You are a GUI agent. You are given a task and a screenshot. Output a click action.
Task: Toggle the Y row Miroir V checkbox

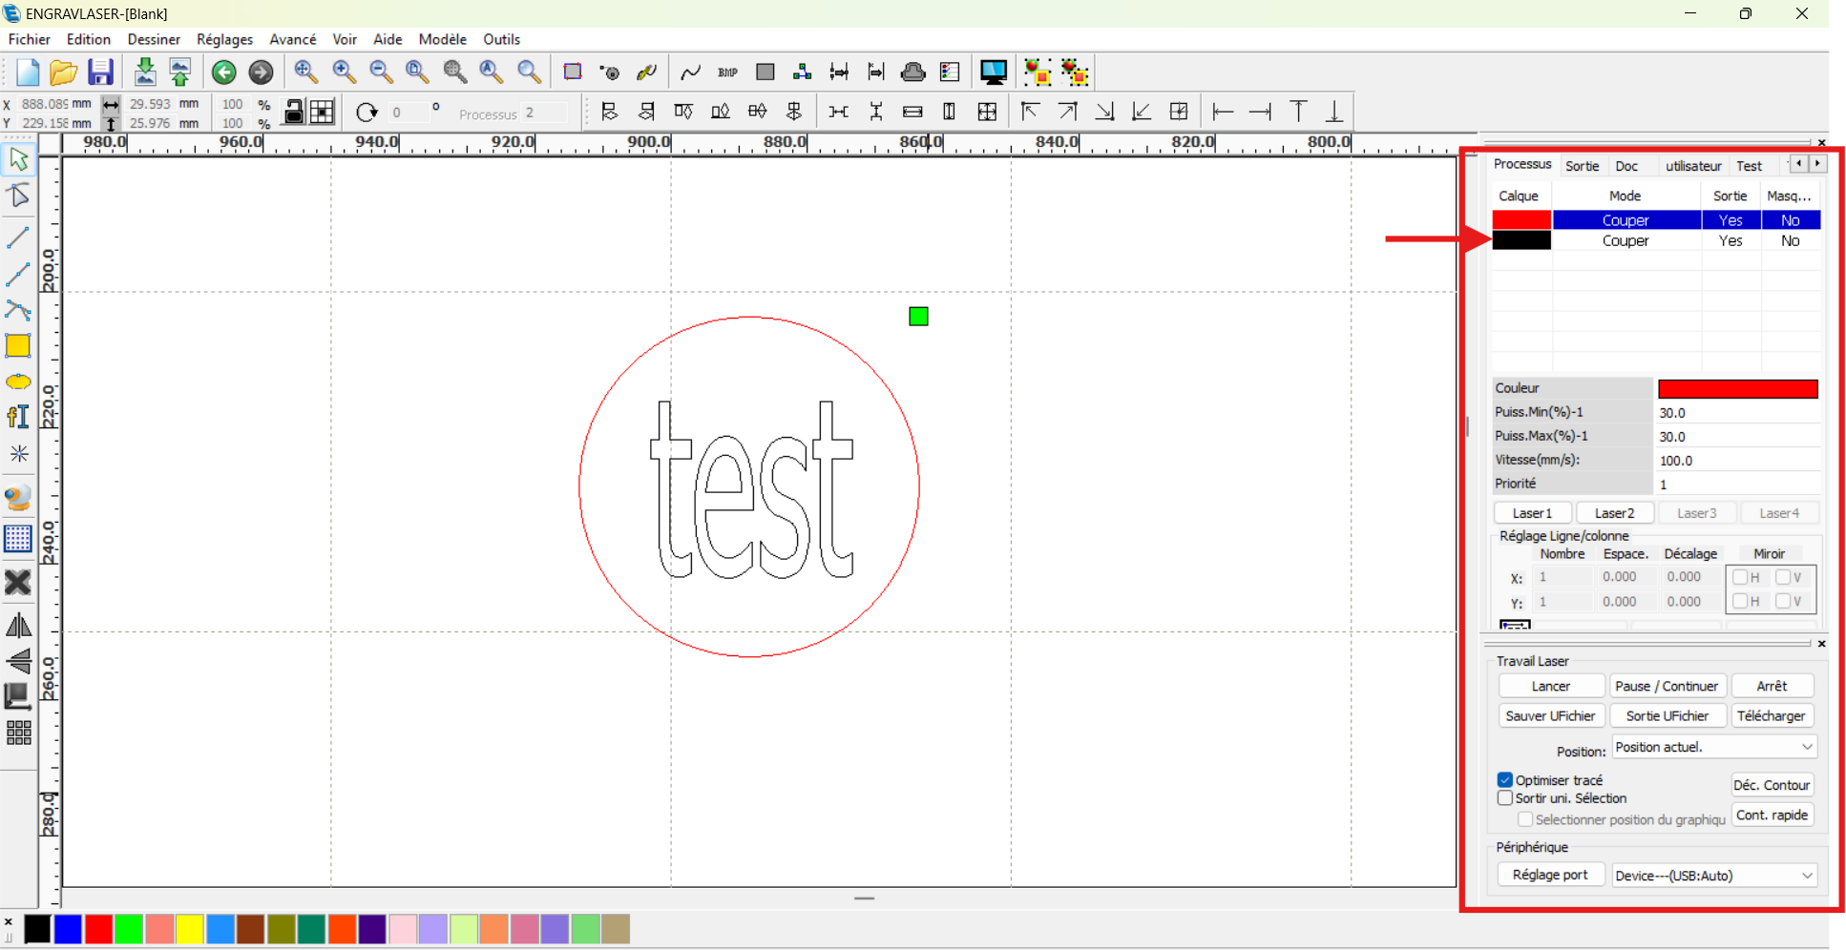point(1782,601)
